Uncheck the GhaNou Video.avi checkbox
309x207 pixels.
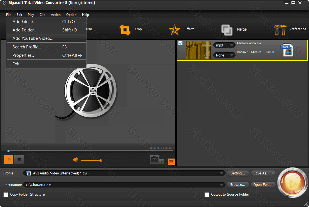click(180, 43)
